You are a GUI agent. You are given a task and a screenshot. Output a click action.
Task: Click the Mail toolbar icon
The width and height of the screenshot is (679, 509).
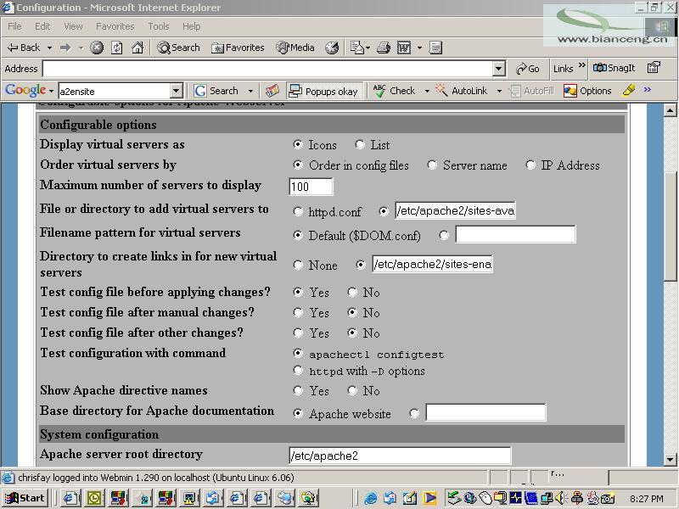point(357,48)
